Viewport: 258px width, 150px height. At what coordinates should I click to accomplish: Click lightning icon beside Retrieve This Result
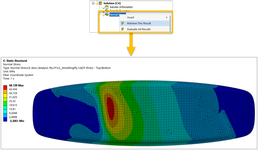123,23
